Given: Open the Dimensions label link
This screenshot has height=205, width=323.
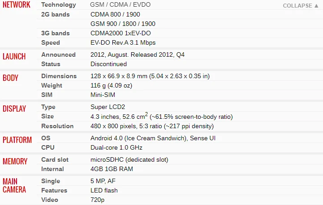Looking at the screenshot, I should coord(59,76).
